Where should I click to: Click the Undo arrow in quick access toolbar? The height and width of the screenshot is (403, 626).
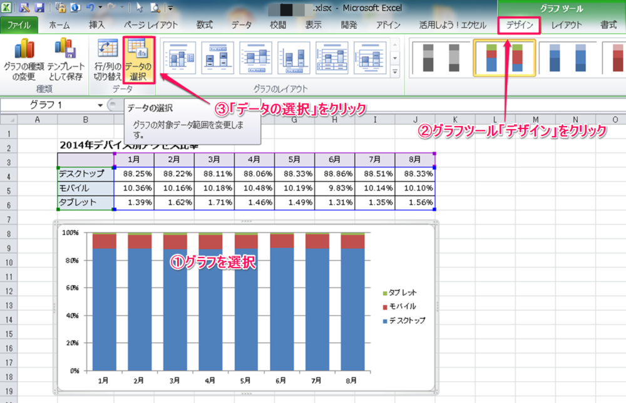coord(92,9)
